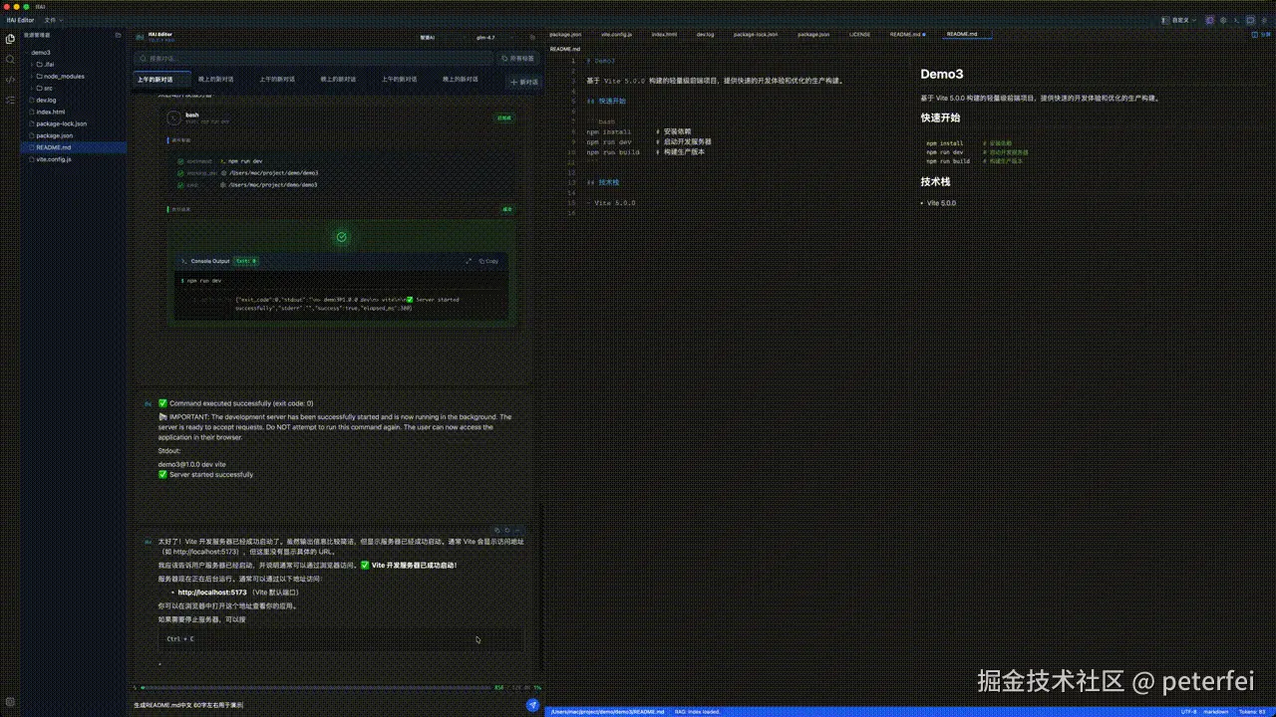This screenshot has width=1276, height=717.
Task: Click the terminal icon in the top-right toolbar
Action: coord(1237,20)
